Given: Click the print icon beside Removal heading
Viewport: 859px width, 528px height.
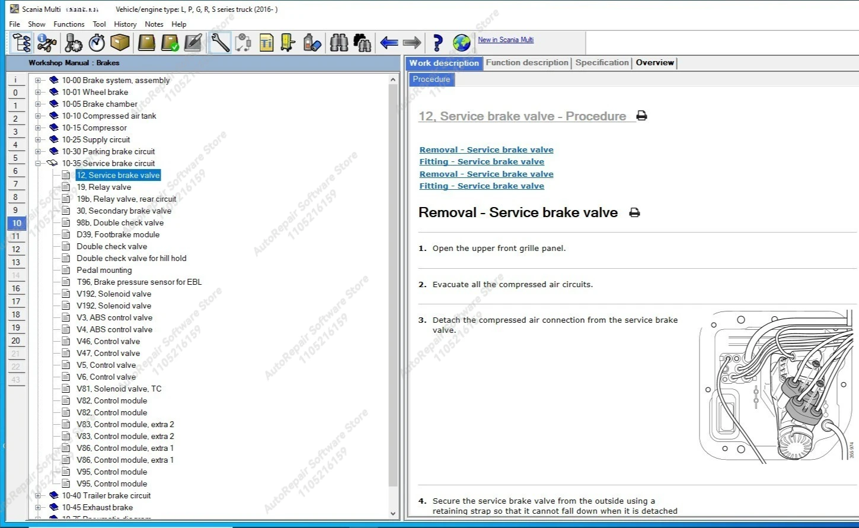Looking at the screenshot, I should (634, 212).
